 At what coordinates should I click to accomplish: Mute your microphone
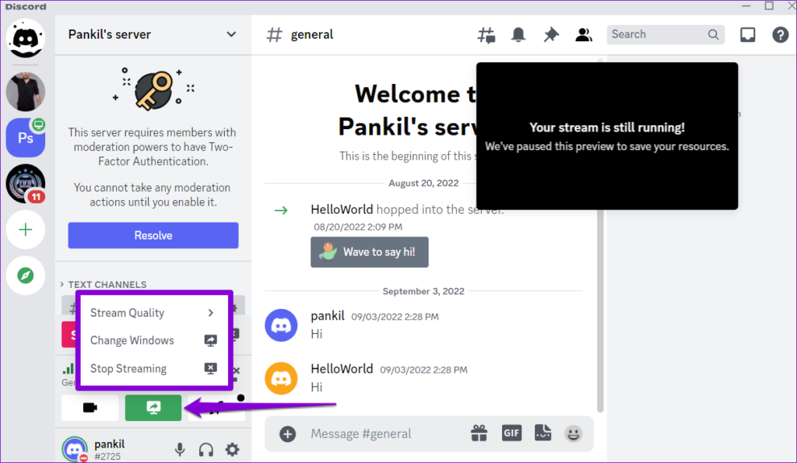180,449
